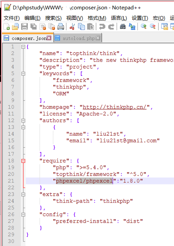
Task: Close the composer.json tab
Action: point(49,38)
